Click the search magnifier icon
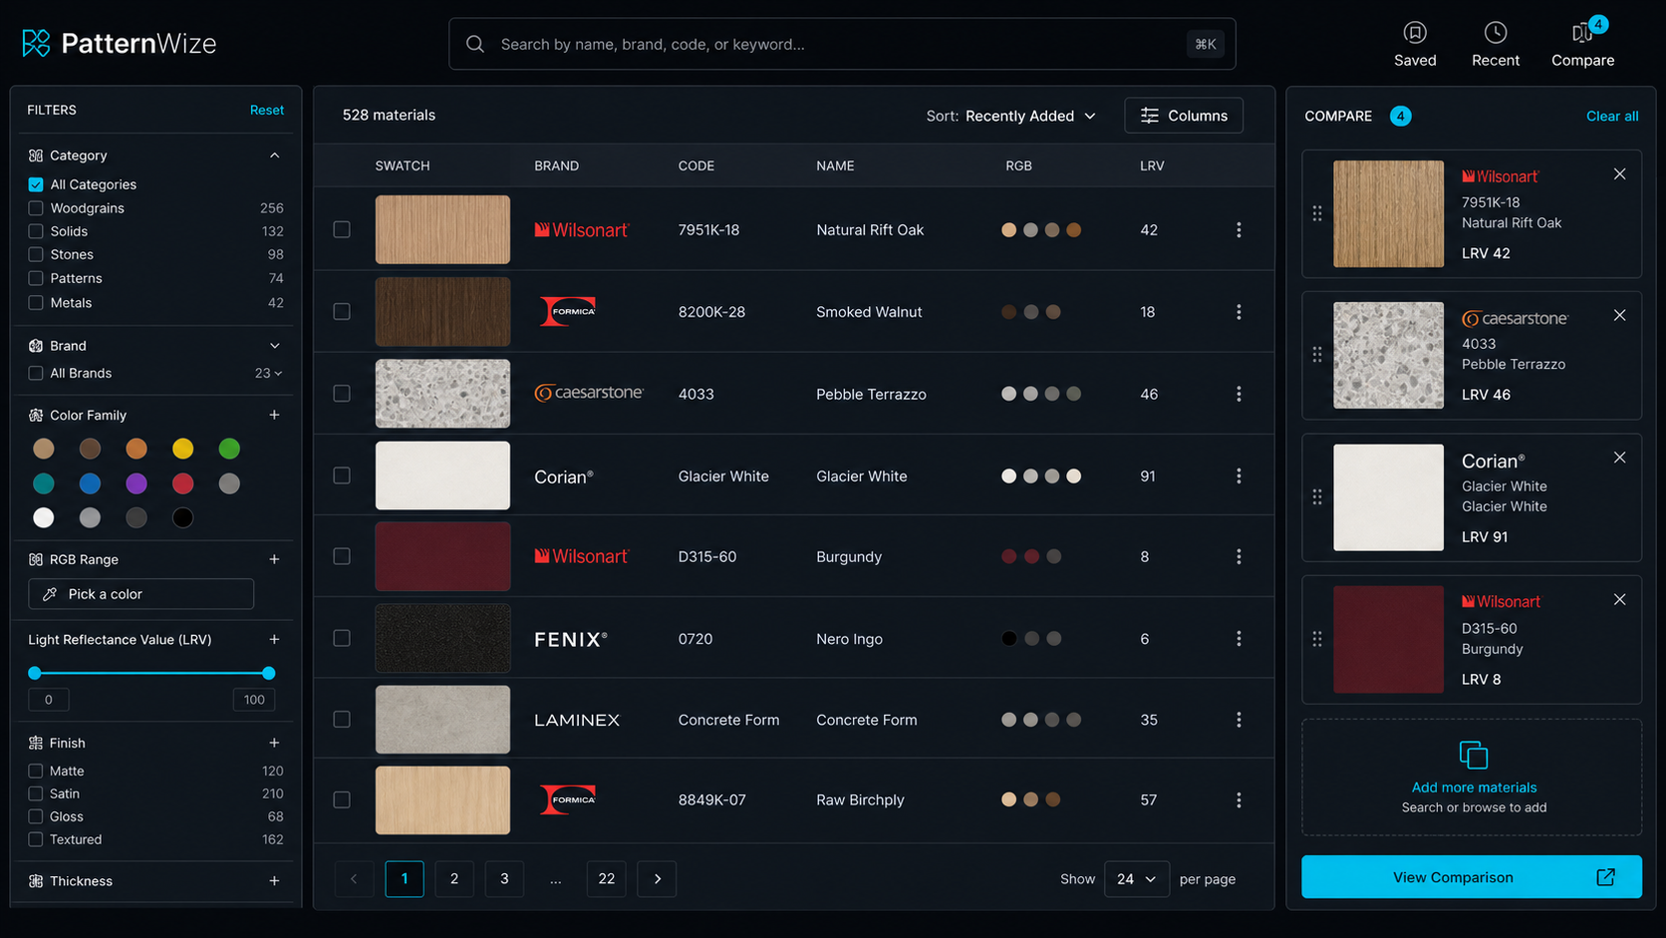The width and height of the screenshot is (1666, 938). point(475,44)
